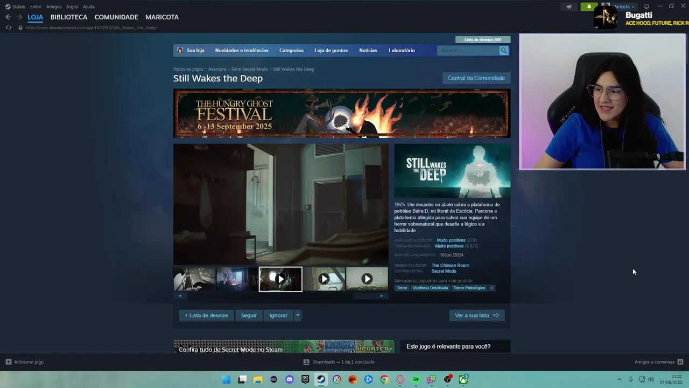Viewport: 689px width, 388px height.
Task: Click the Seguir button
Action: 249,315
